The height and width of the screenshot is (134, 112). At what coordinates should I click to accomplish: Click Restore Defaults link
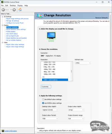click(102, 18)
